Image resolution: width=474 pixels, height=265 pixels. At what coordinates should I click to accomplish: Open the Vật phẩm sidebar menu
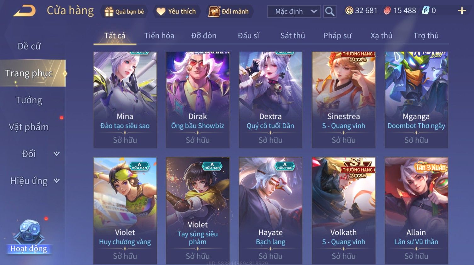pos(29,127)
